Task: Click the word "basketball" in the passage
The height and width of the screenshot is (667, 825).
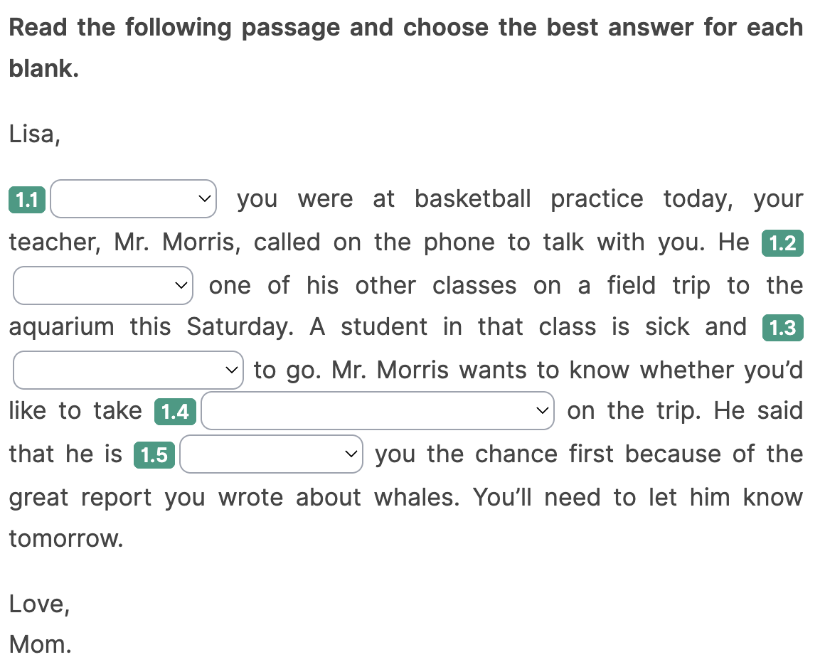Action: tap(473, 199)
